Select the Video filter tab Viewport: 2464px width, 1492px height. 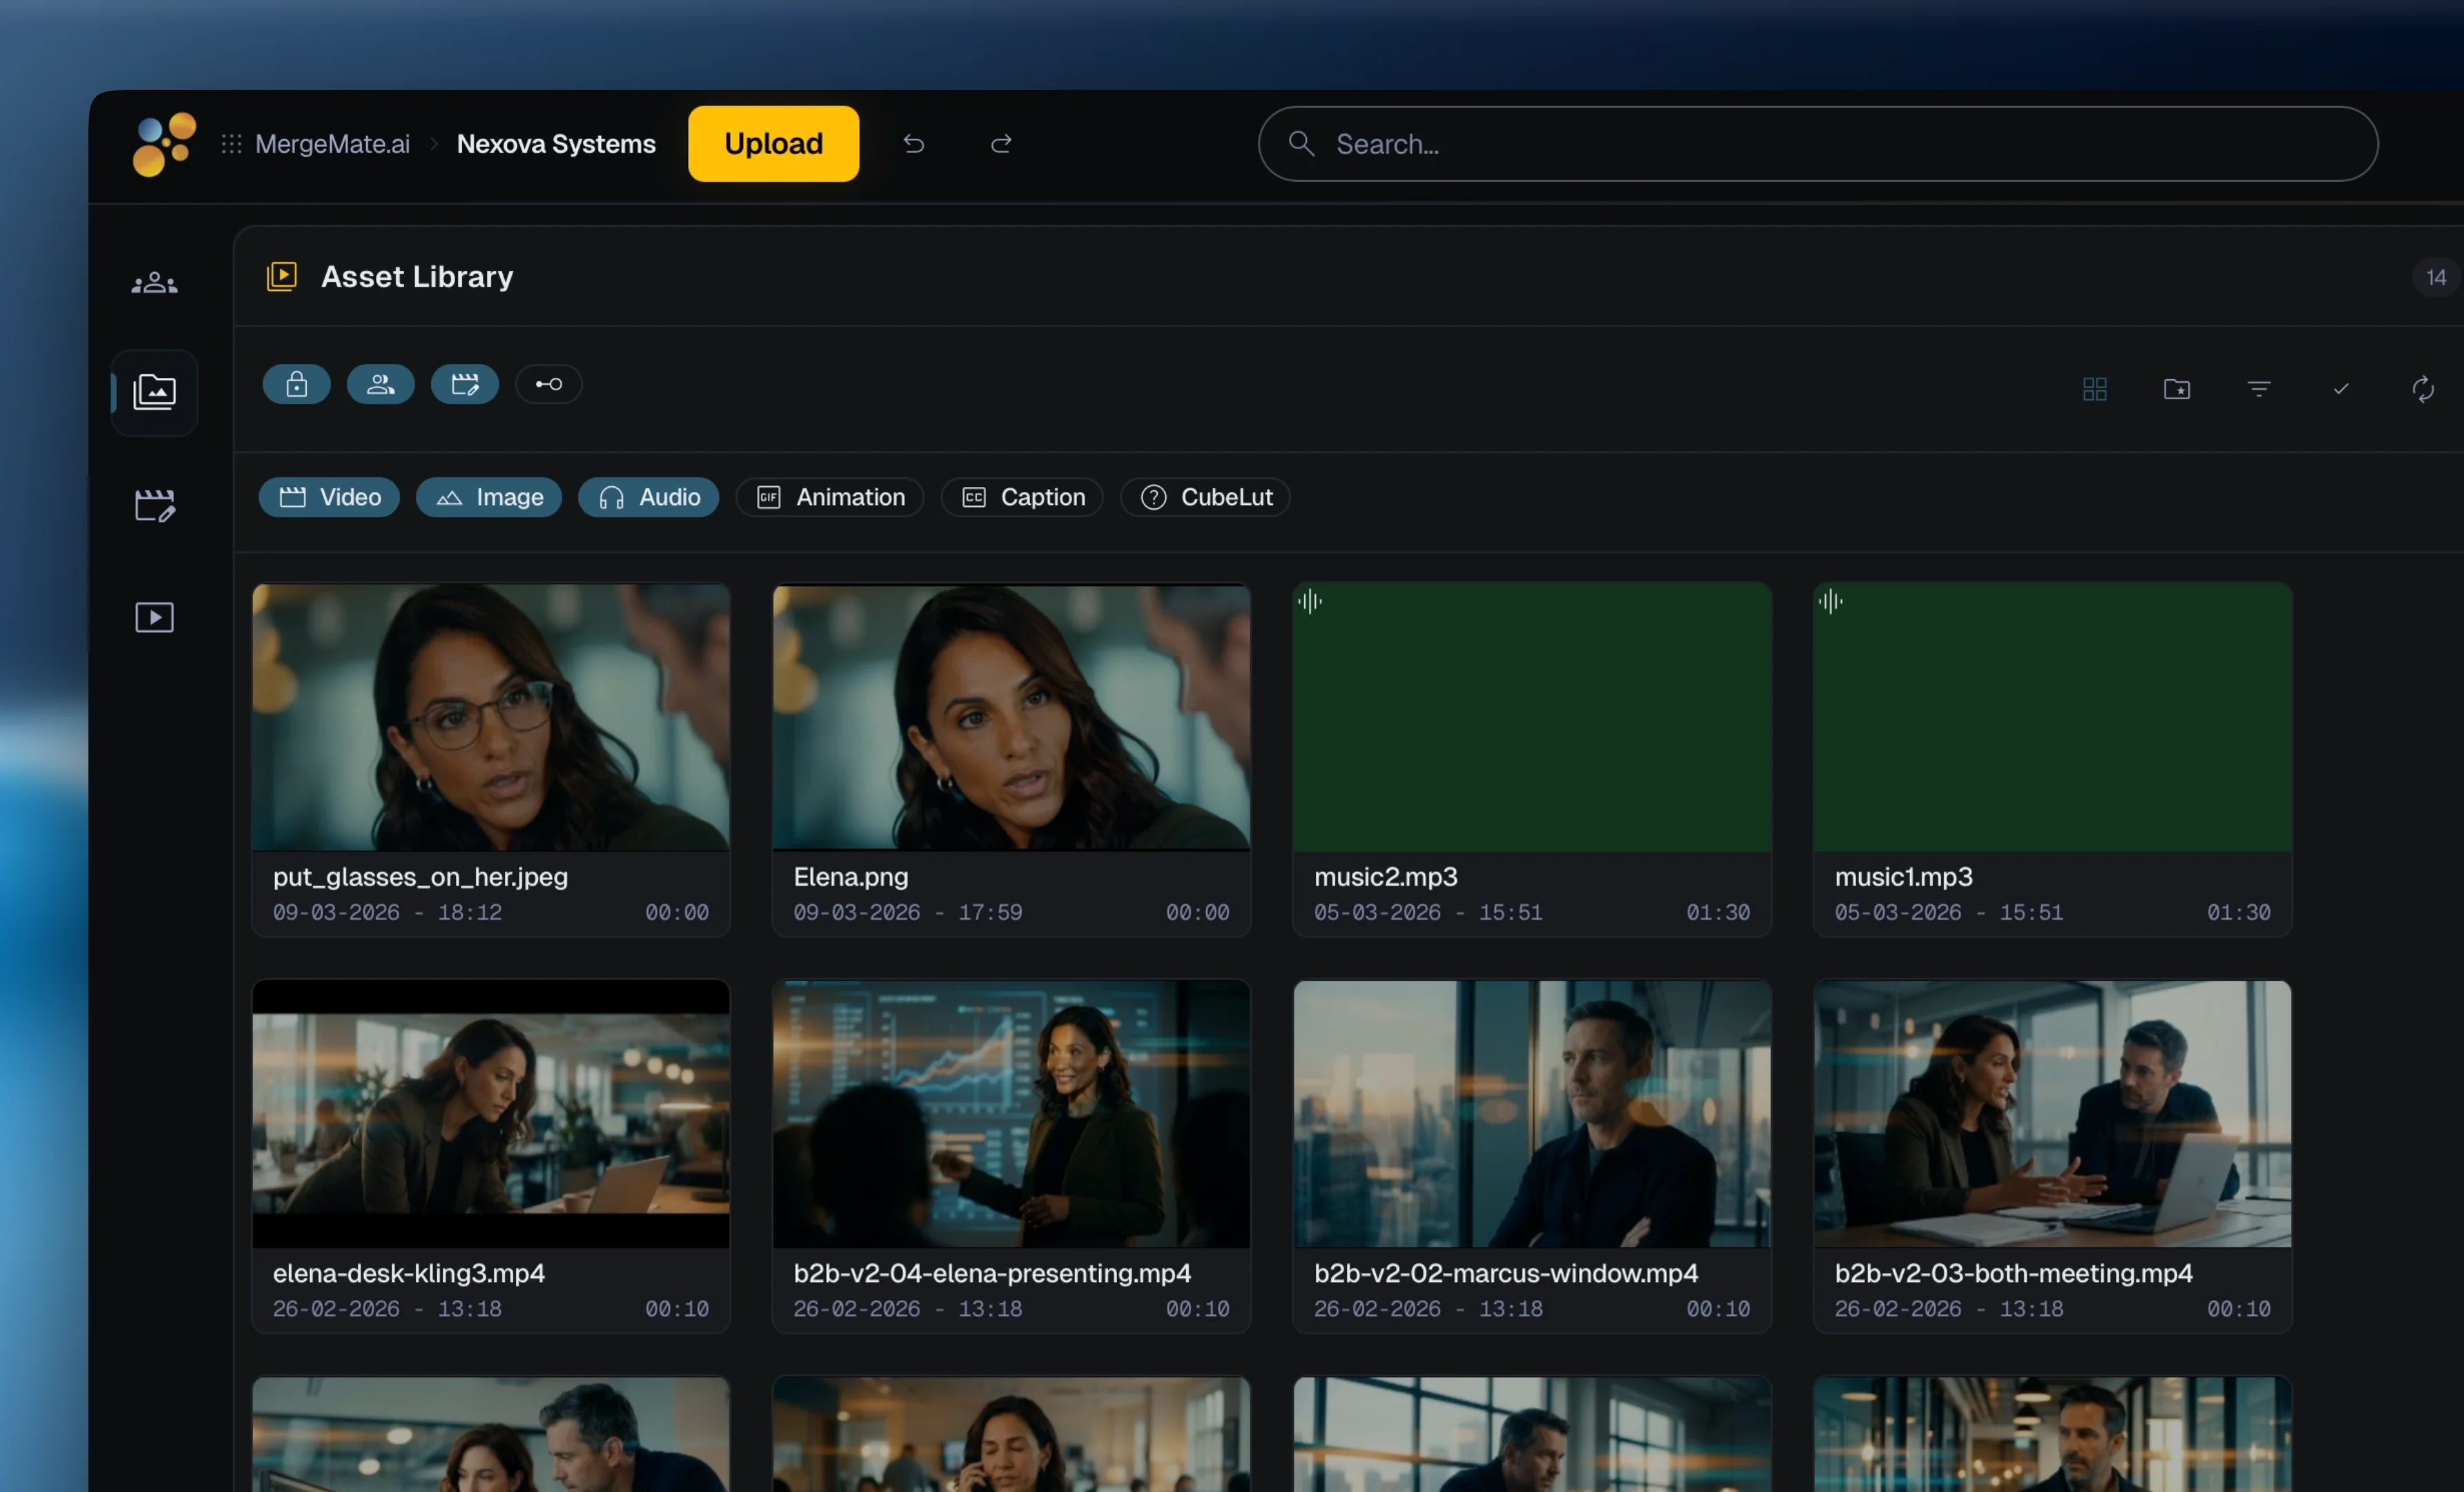click(x=328, y=497)
